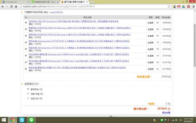Select the 宅配/快遞 0元 shipping option
The image size is (196, 123).
click(x=28, y=93)
